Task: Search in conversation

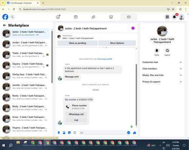Action: (x=167, y=51)
